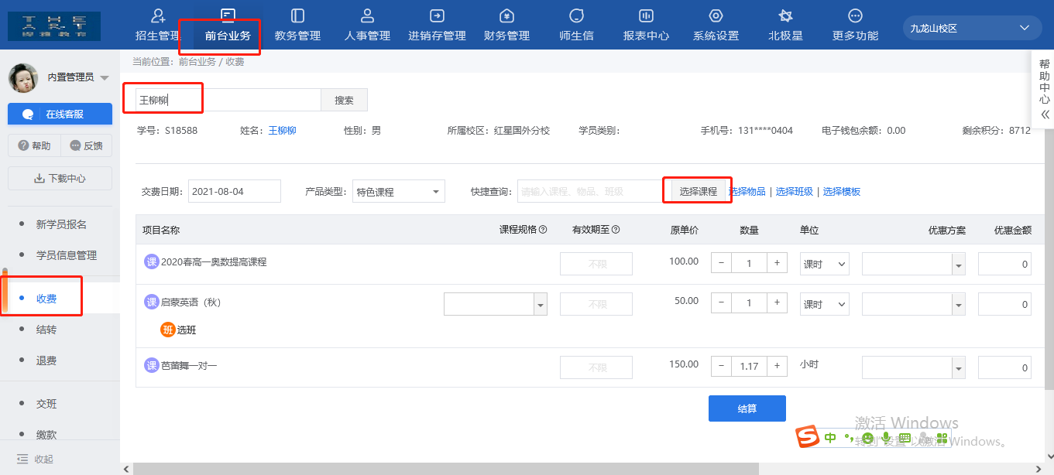Open 进销存管理 module
Screen dimensions: 1054x475
click(437, 26)
